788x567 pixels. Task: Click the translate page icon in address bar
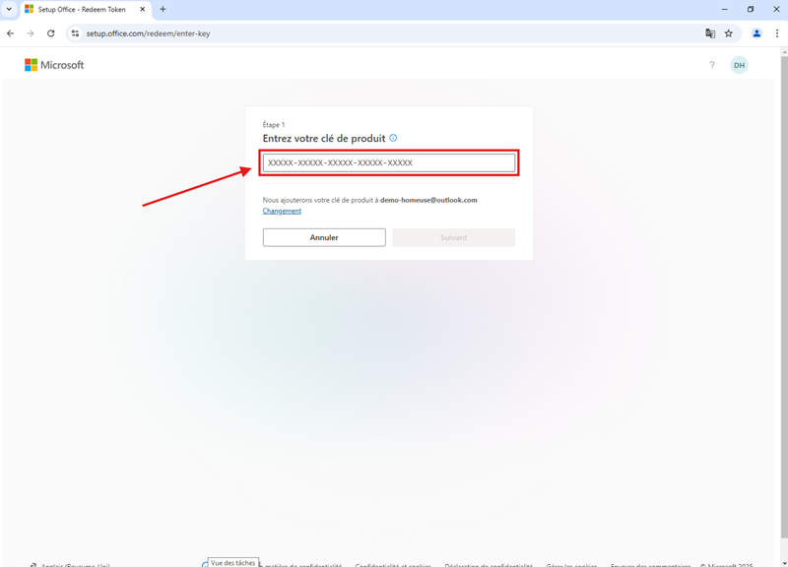[x=710, y=33]
